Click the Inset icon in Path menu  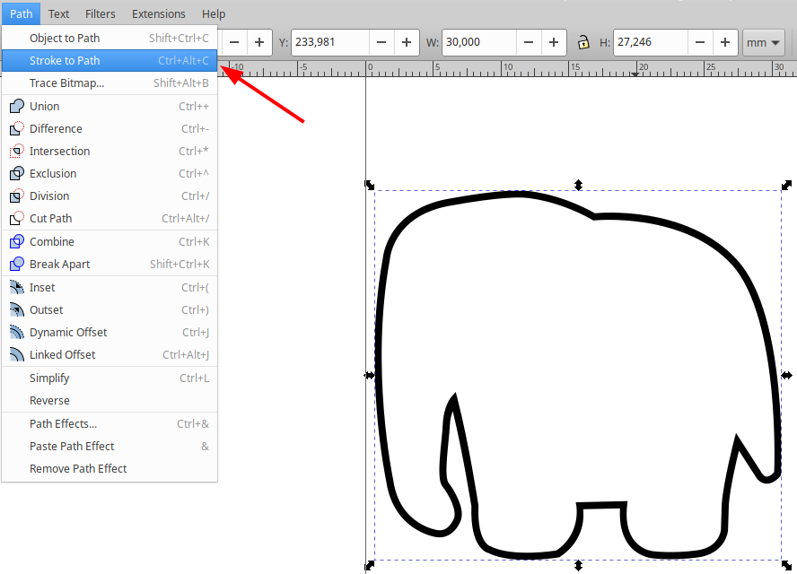pos(17,287)
